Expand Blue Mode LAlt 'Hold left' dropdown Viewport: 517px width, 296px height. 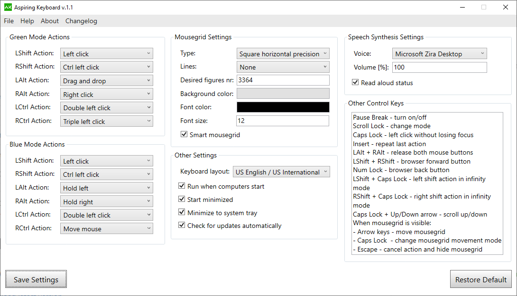click(107, 188)
